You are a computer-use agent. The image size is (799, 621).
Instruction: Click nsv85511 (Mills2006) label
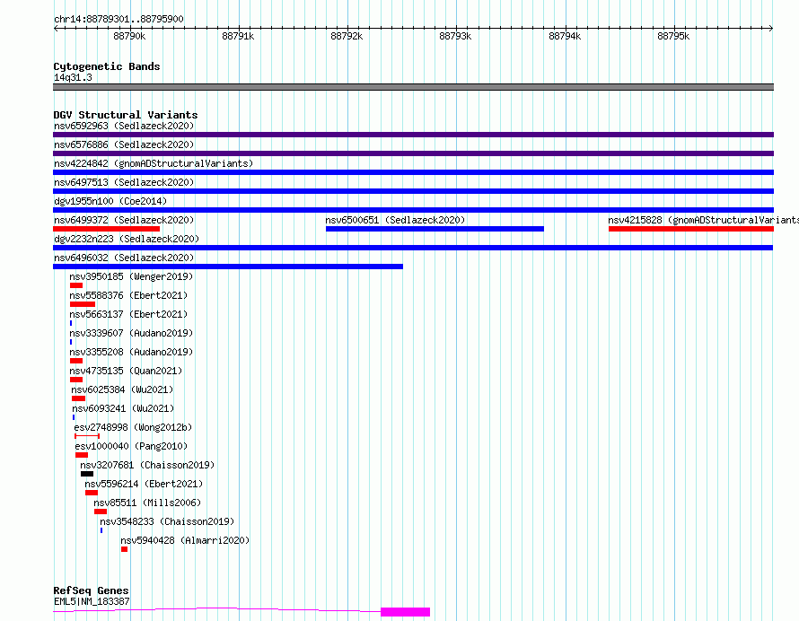click(x=148, y=503)
